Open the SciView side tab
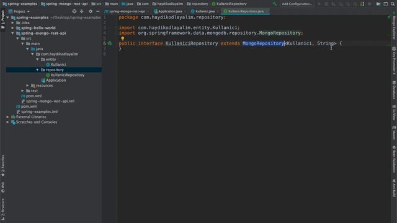The width and height of the screenshot is (397, 223). pos(394,113)
